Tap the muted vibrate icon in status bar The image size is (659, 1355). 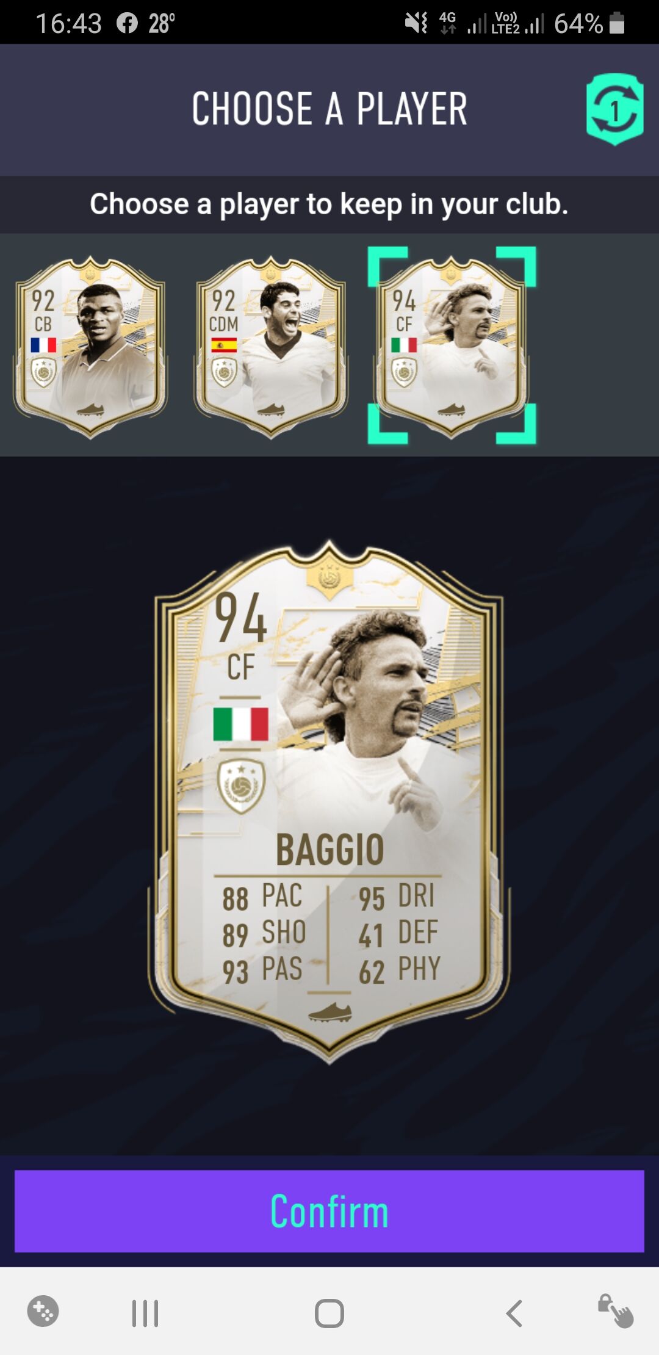click(416, 23)
